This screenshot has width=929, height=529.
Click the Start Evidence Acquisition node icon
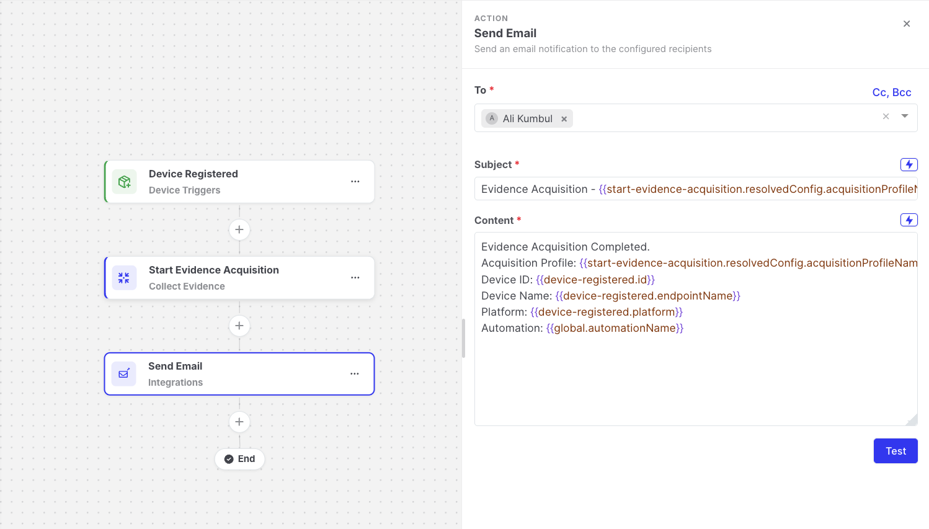pyautogui.click(x=124, y=278)
